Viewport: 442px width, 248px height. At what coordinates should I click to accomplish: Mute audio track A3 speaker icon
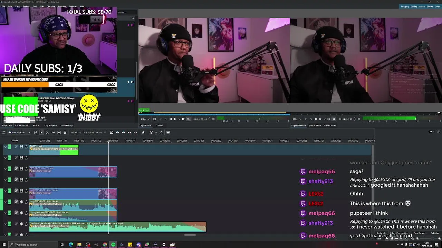pos(21,224)
